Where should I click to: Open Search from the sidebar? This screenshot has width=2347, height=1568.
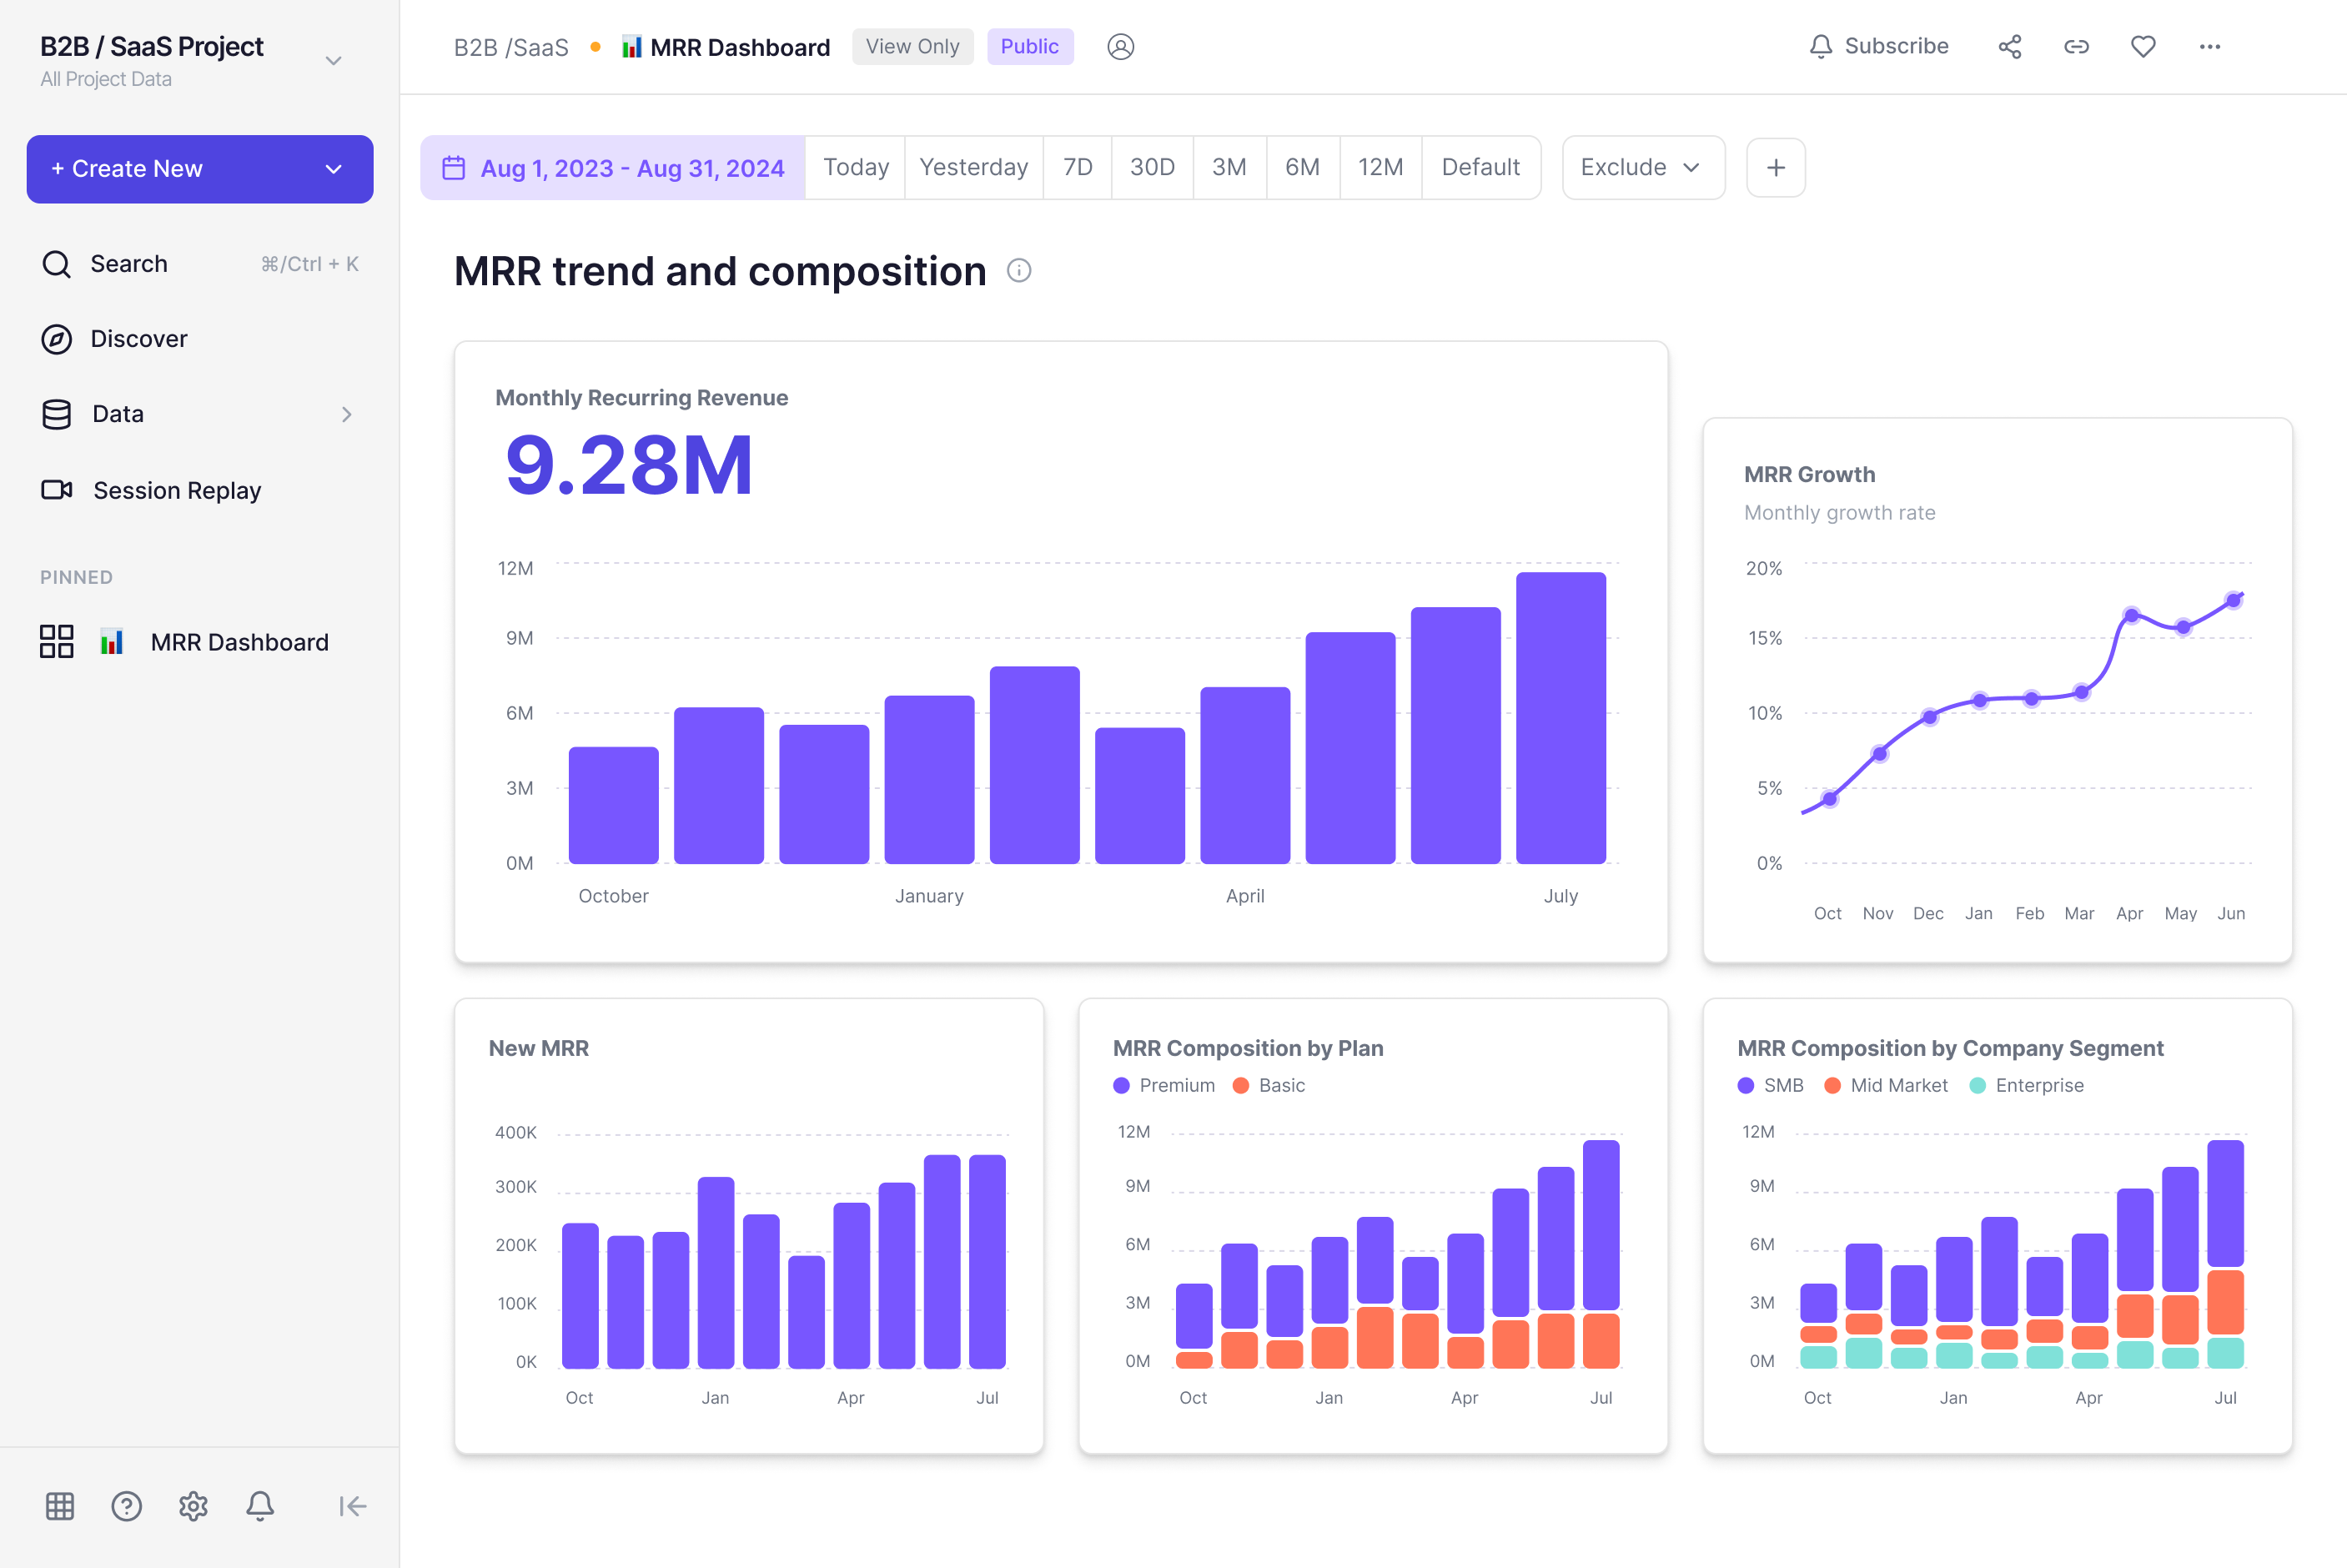129,263
